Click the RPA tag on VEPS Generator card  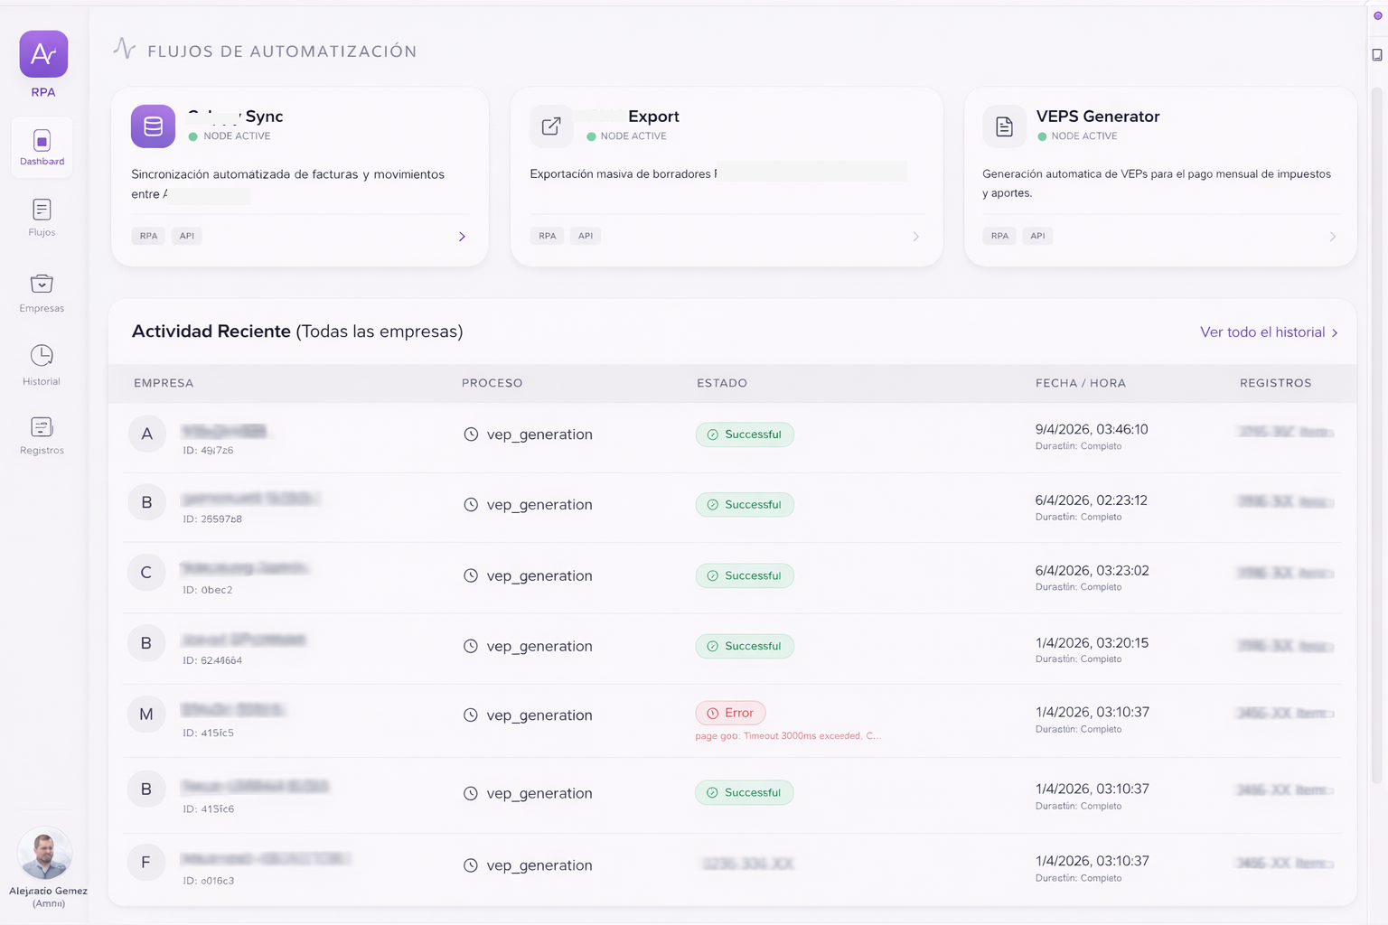coord(999,236)
